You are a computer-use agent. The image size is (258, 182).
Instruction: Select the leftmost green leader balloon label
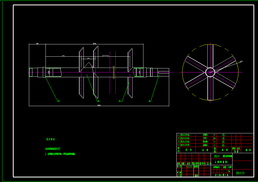59,101
